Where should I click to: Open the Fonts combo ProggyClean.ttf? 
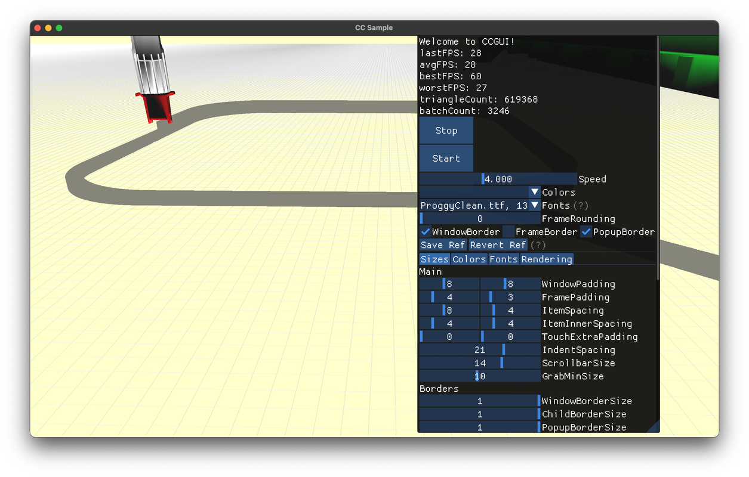tap(480, 205)
